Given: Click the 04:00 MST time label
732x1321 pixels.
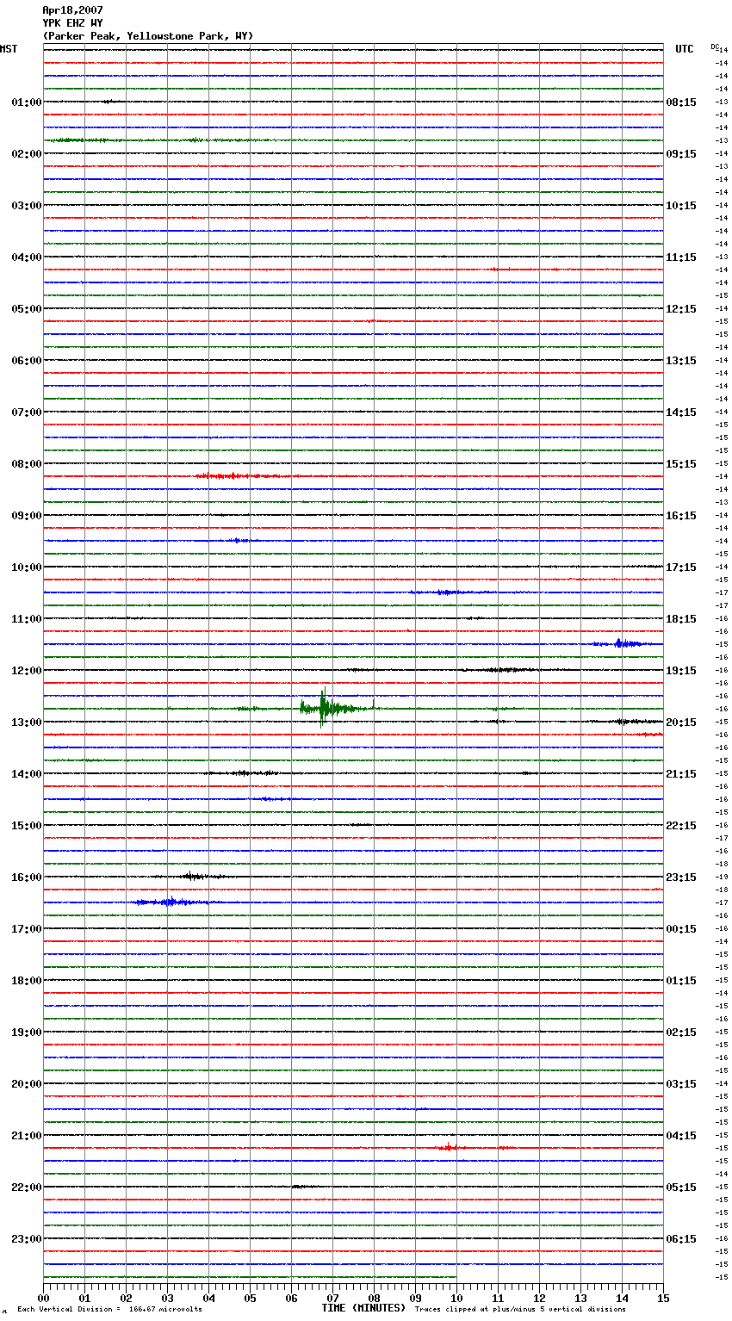Looking at the screenshot, I should (x=26, y=257).
